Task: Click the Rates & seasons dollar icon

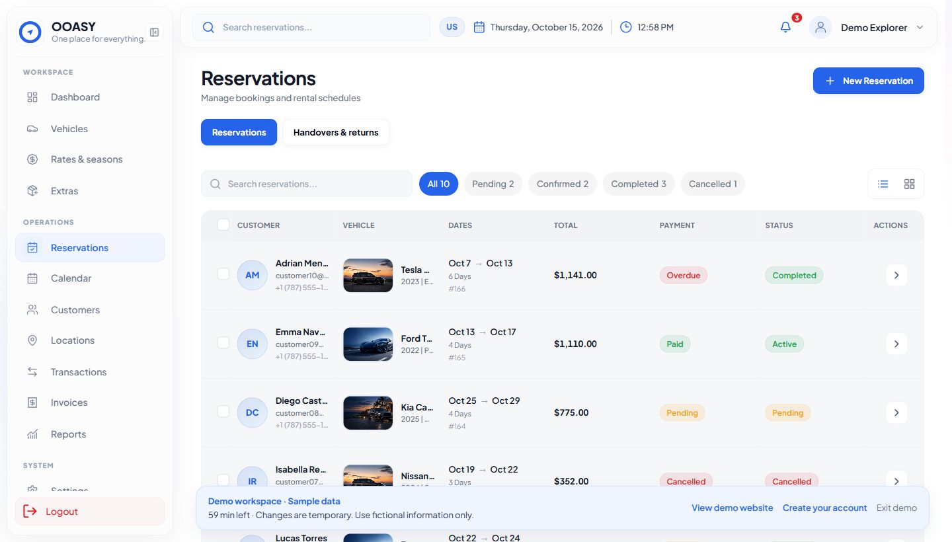Action: tap(32, 159)
